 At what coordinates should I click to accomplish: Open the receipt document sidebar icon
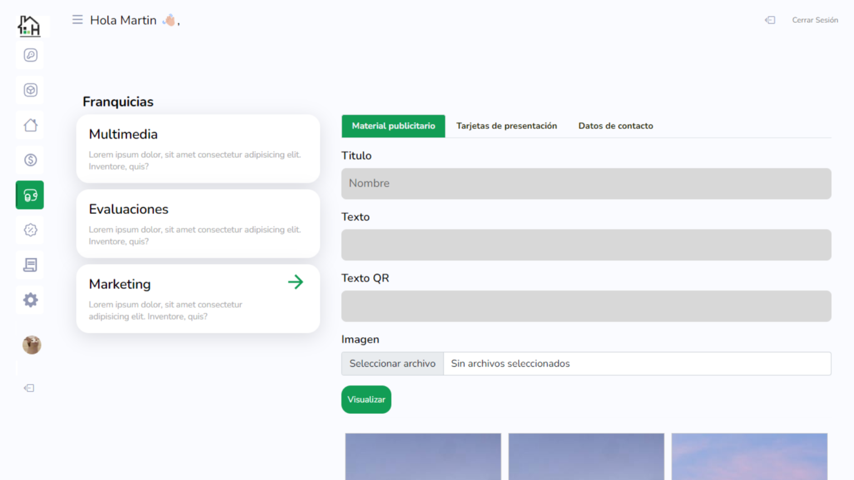click(x=31, y=265)
